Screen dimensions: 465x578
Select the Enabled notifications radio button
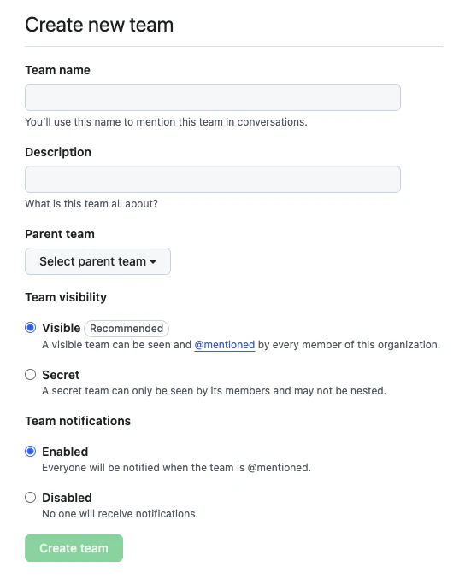click(30, 451)
